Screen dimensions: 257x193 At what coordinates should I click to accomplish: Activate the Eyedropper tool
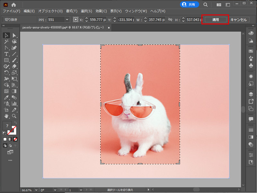coord(6,97)
